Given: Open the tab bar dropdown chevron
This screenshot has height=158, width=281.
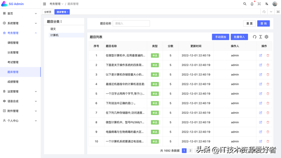Looking at the screenshot, I should (x=271, y=12).
